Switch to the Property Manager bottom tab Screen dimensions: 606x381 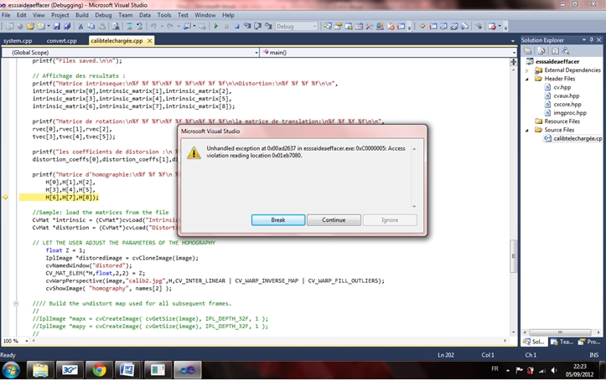[x=589, y=342]
